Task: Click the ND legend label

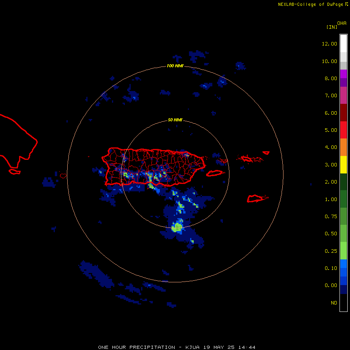Action: [x=334, y=303]
